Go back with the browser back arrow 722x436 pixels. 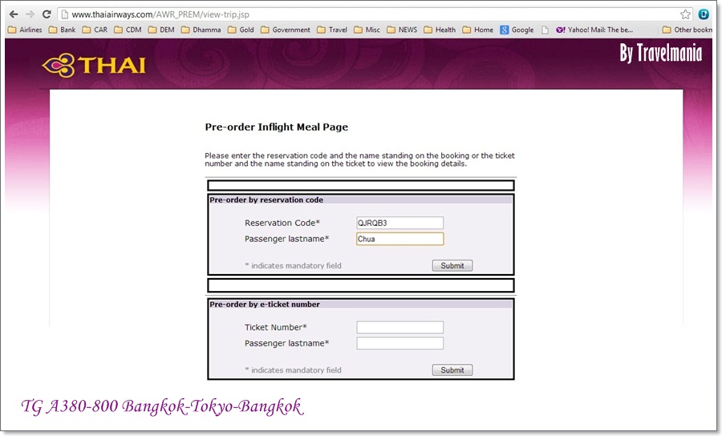tap(14, 14)
